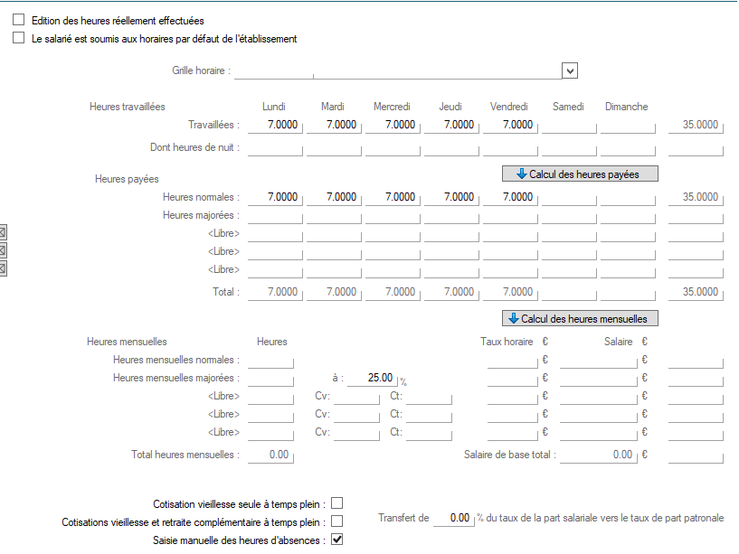Select 'Dont heures de nuit' field for Mercredi
This screenshot has width=739, height=554.
(x=393, y=147)
